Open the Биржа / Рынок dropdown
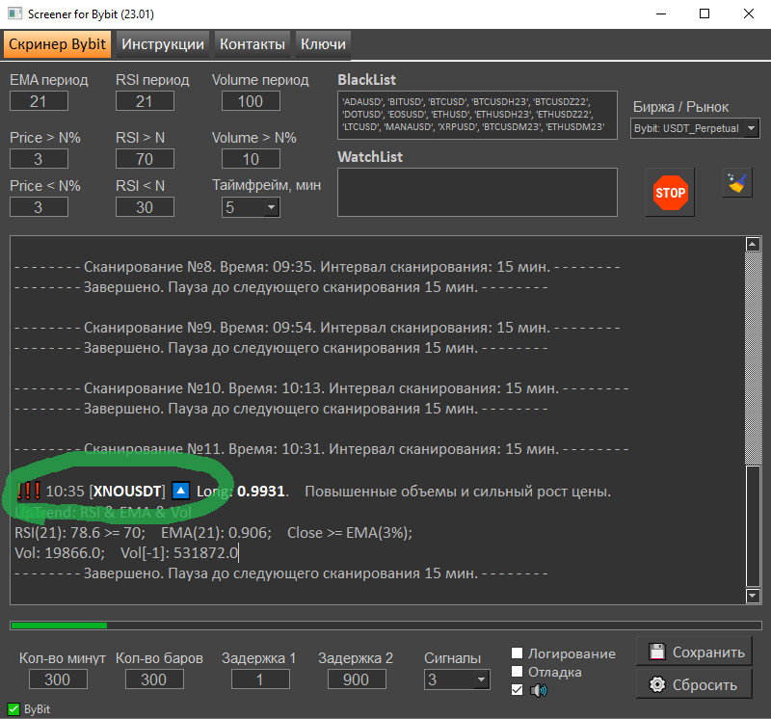The width and height of the screenshot is (771, 719). point(695,128)
